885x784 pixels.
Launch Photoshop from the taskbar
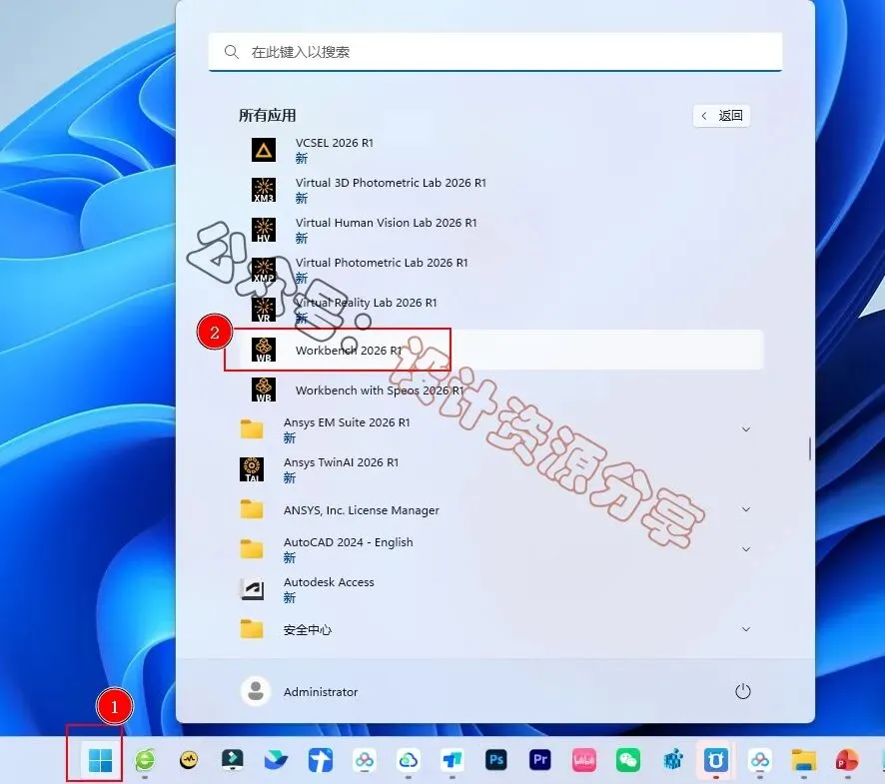(x=496, y=760)
